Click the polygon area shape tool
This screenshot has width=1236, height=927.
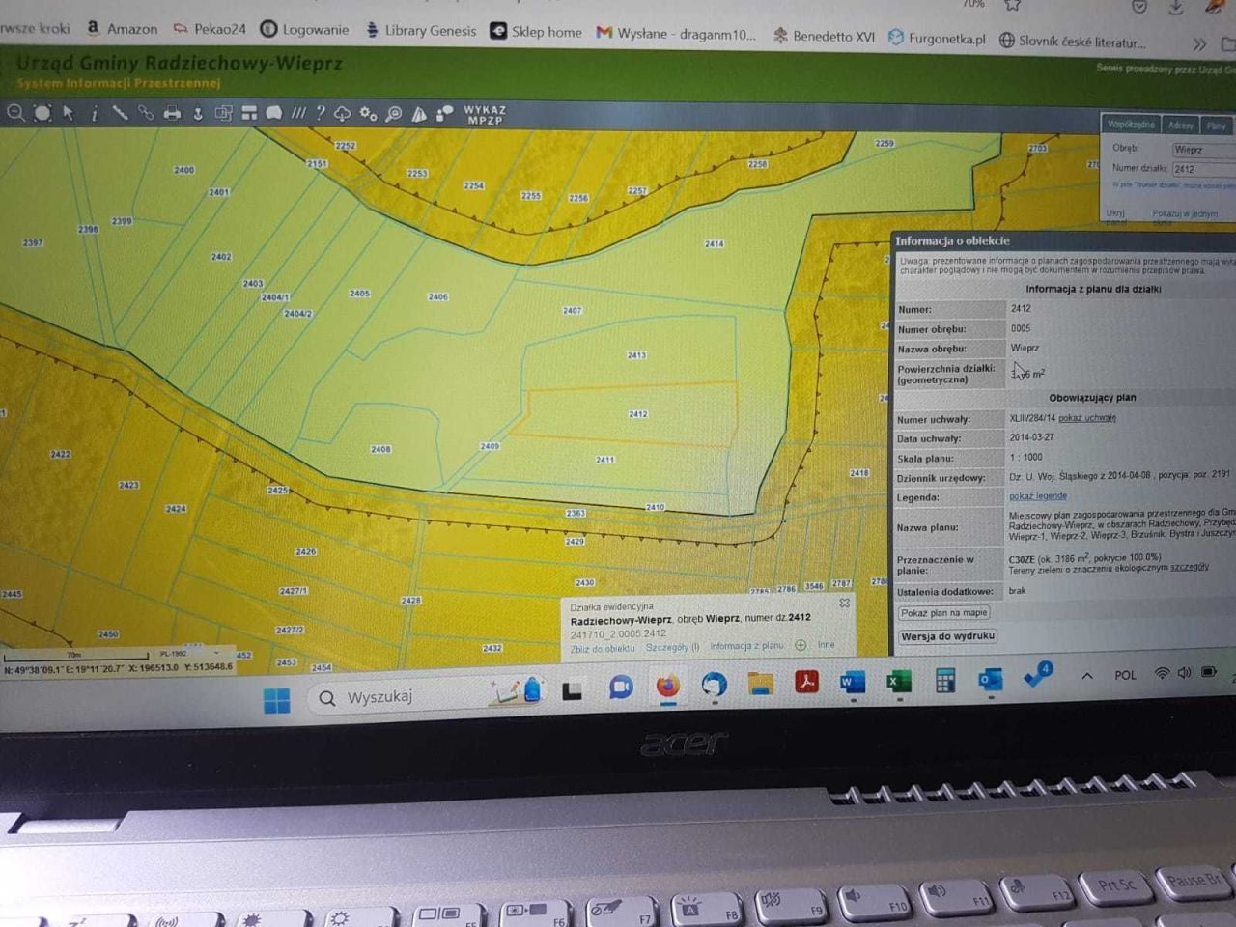pyautogui.click(x=274, y=113)
